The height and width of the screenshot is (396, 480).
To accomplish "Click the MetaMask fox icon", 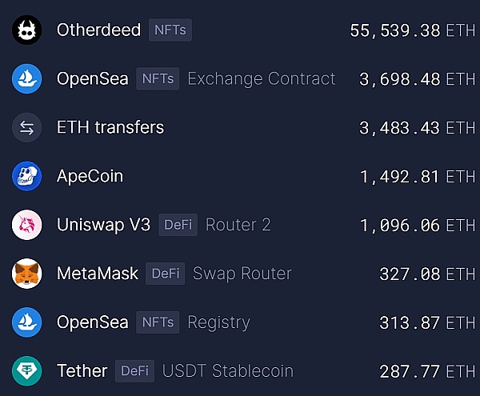I will (x=27, y=274).
